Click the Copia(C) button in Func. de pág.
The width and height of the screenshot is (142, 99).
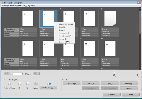(x=110, y=83)
